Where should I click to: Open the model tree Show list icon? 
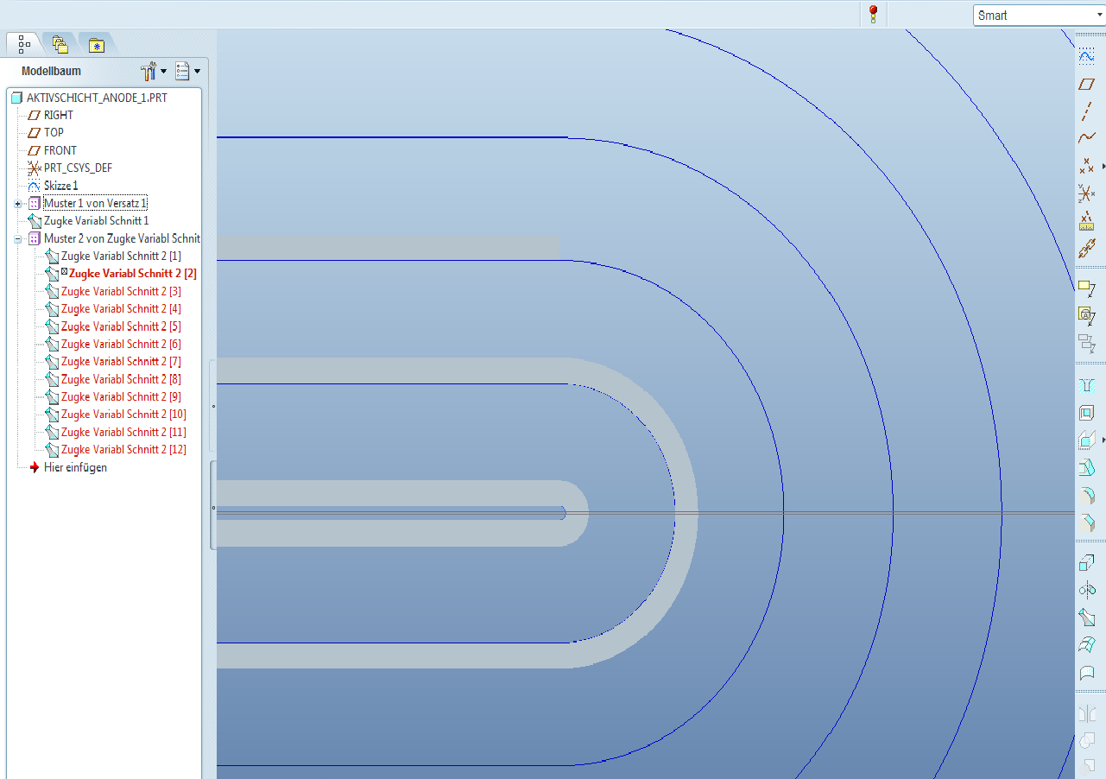click(x=182, y=71)
